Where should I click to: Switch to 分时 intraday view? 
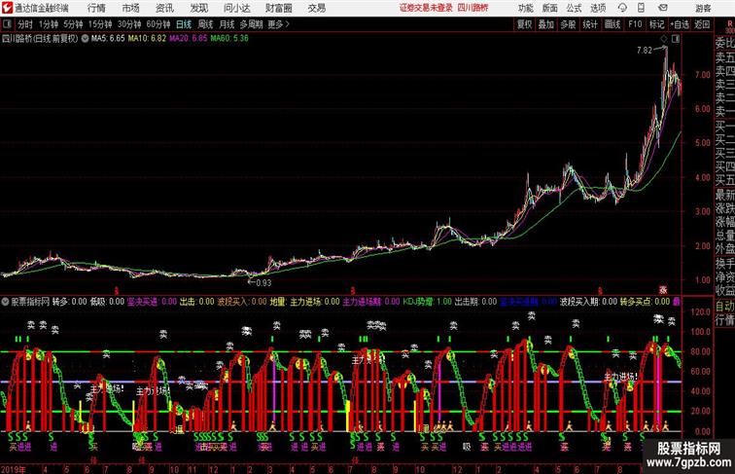(25, 24)
